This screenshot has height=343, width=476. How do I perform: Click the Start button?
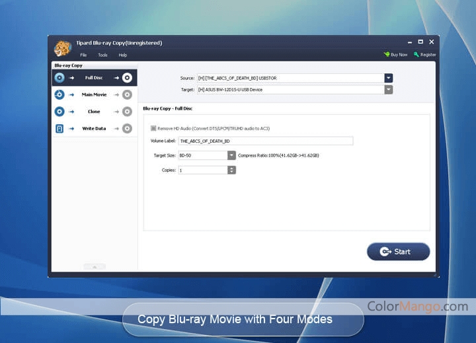398,252
